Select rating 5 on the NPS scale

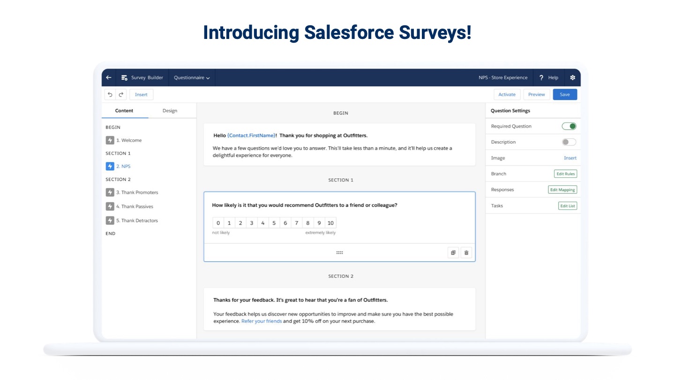(x=274, y=223)
